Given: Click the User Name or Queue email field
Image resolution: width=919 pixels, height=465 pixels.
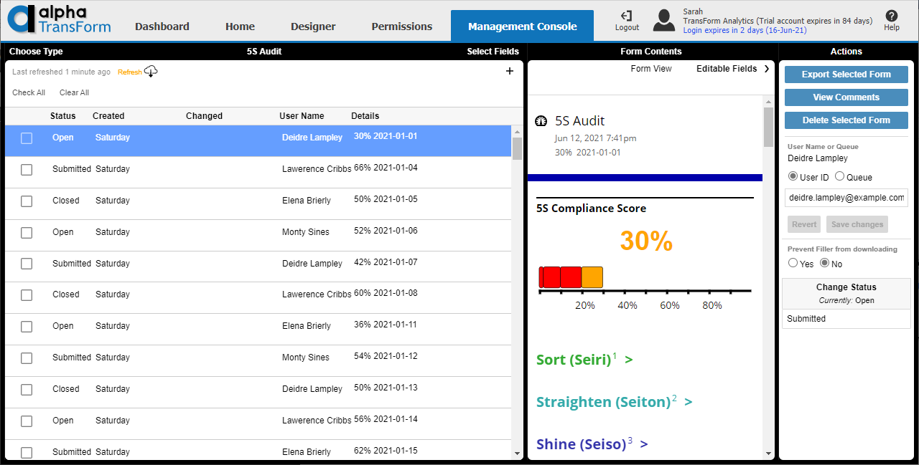Looking at the screenshot, I should (846, 197).
